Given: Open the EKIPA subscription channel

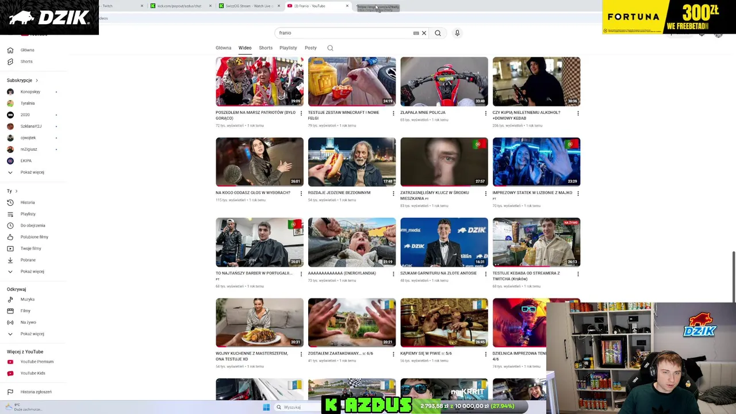Looking at the screenshot, I should click(x=26, y=160).
